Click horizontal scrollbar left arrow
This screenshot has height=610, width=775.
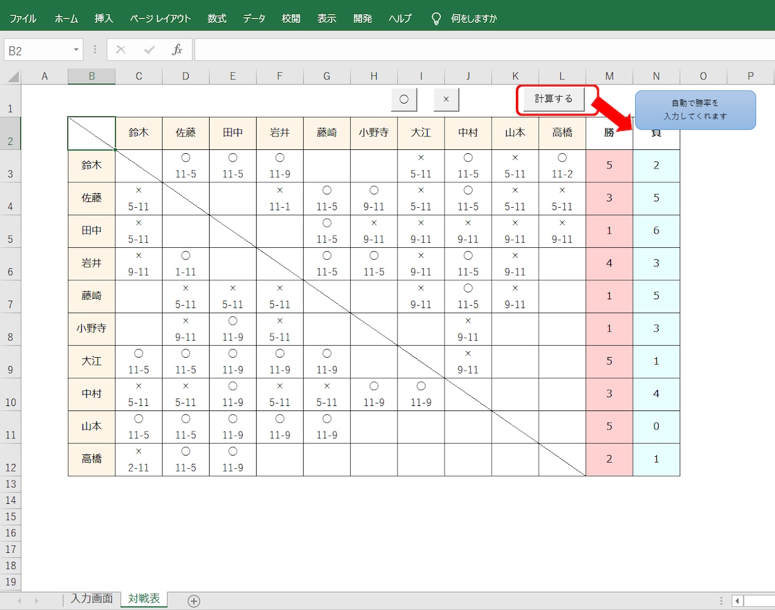tap(738, 600)
